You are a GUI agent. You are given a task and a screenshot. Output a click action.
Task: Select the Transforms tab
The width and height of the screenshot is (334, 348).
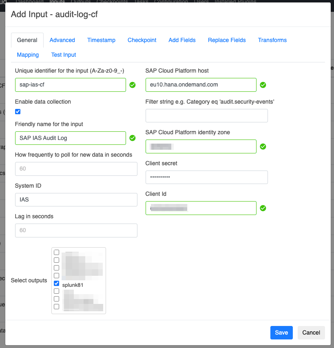tap(272, 40)
